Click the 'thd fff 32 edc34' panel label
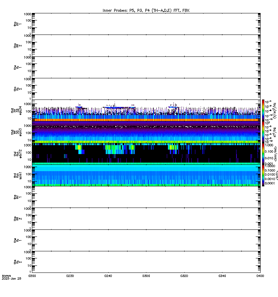 (16, 110)
